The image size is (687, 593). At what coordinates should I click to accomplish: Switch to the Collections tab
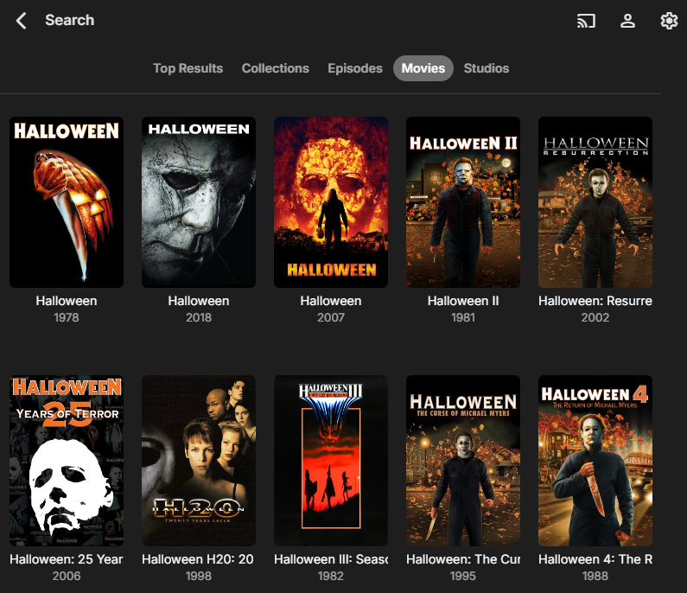point(275,68)
